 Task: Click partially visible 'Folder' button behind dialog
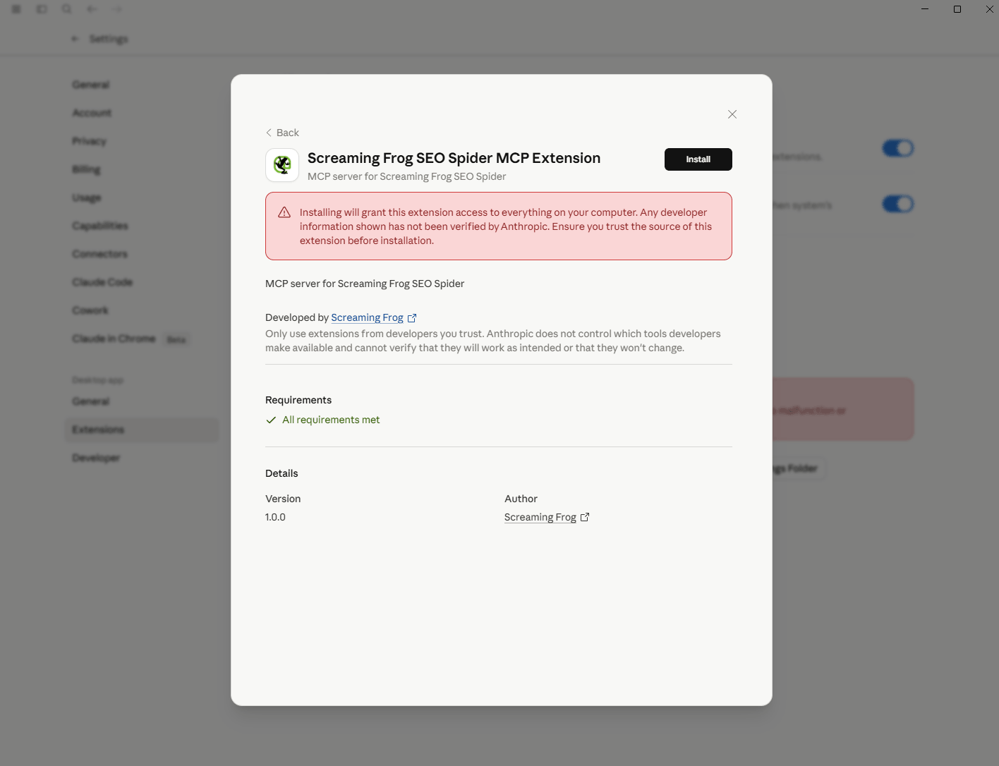pyautogui.click(x=798, y=468)
